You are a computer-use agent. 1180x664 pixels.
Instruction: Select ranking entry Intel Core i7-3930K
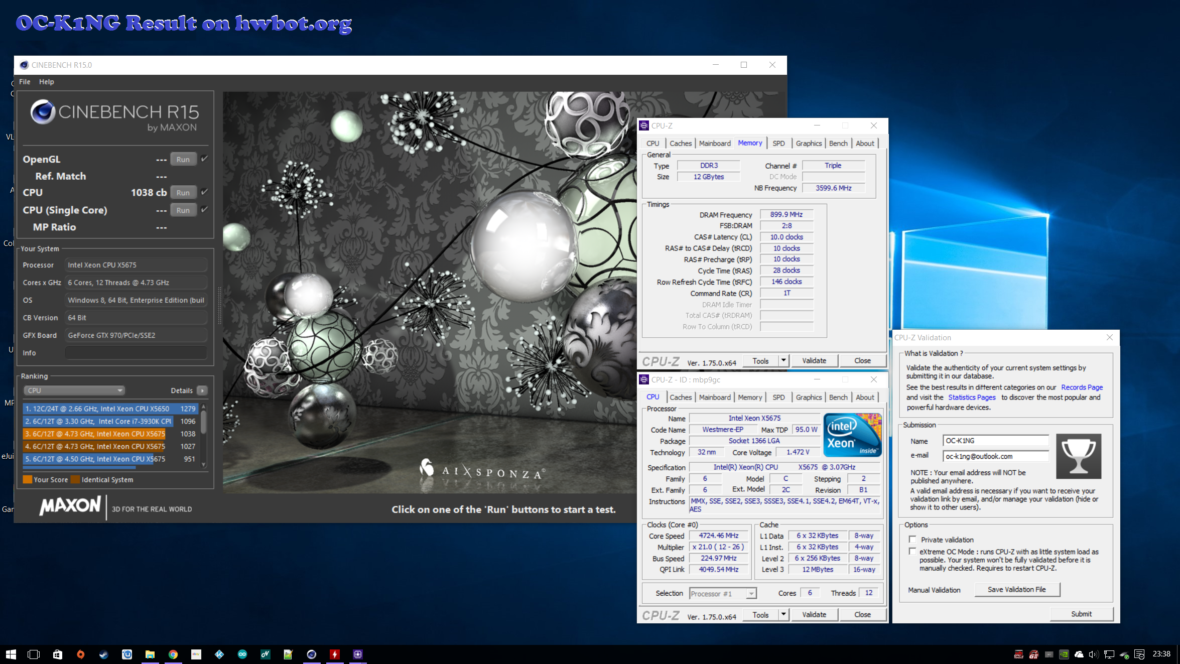click(110, 422)
